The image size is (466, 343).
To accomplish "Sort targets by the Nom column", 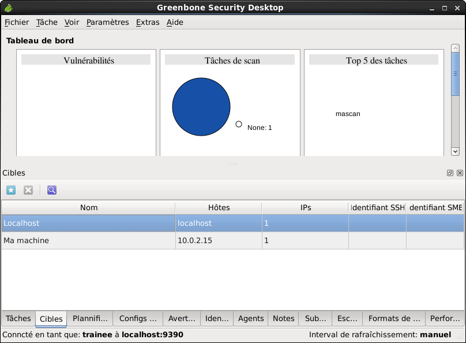I will [x=89, y=208].
